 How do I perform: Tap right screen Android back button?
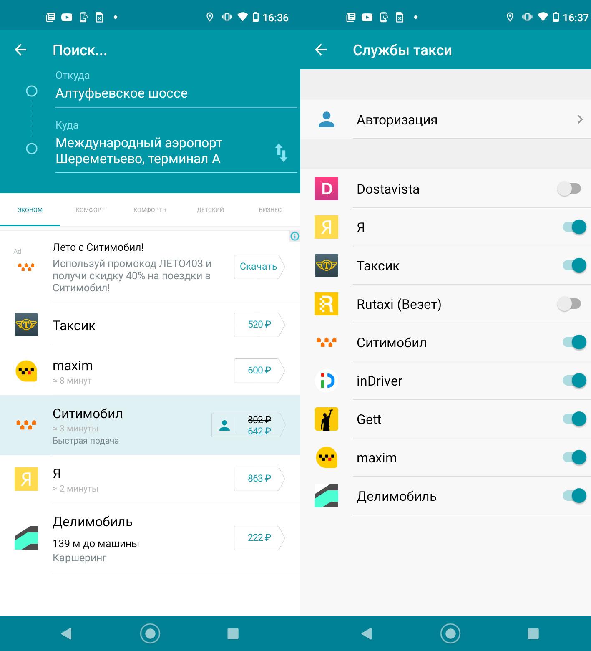coord(367,633)
